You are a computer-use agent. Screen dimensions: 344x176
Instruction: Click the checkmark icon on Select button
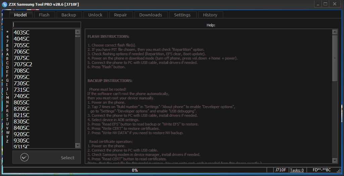24,157
